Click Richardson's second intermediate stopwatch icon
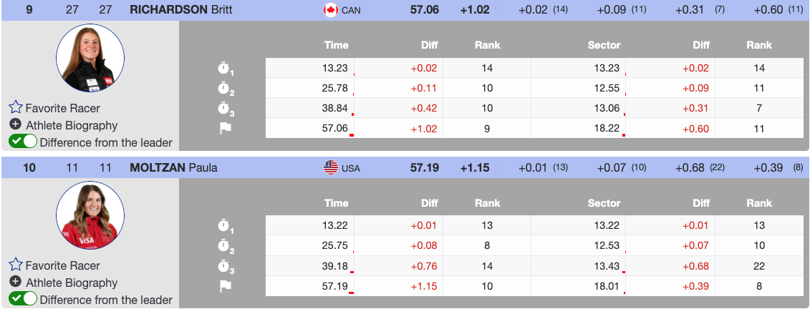Screen dimensions: 810x309 [226, 89]
